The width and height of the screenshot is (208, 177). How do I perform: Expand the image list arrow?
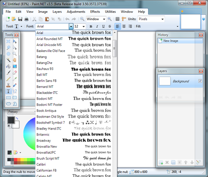point(203,19)
